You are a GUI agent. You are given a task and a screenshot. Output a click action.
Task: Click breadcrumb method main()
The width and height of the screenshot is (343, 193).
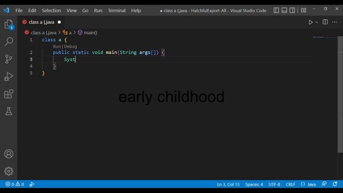pos(91,33)
